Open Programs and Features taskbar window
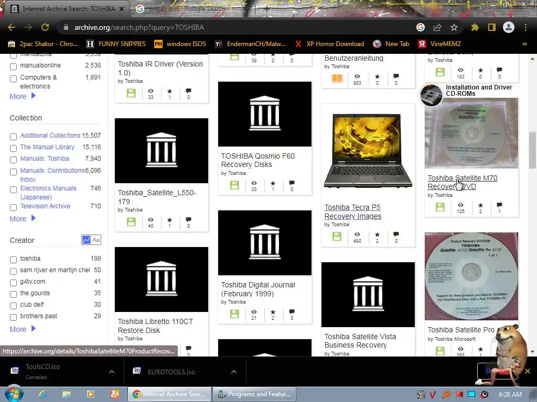The height and width of the screenshot is (402, 537). pyautogui.click(x=254, y=394)
